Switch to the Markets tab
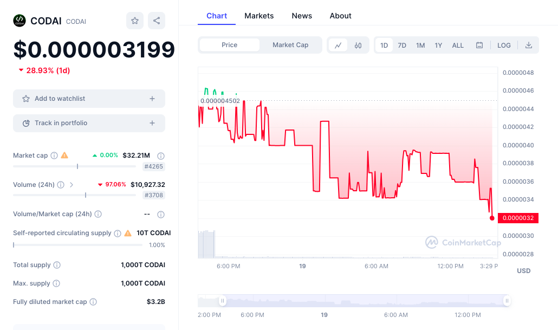Viewport: 558px width, 330px height. 259,16
